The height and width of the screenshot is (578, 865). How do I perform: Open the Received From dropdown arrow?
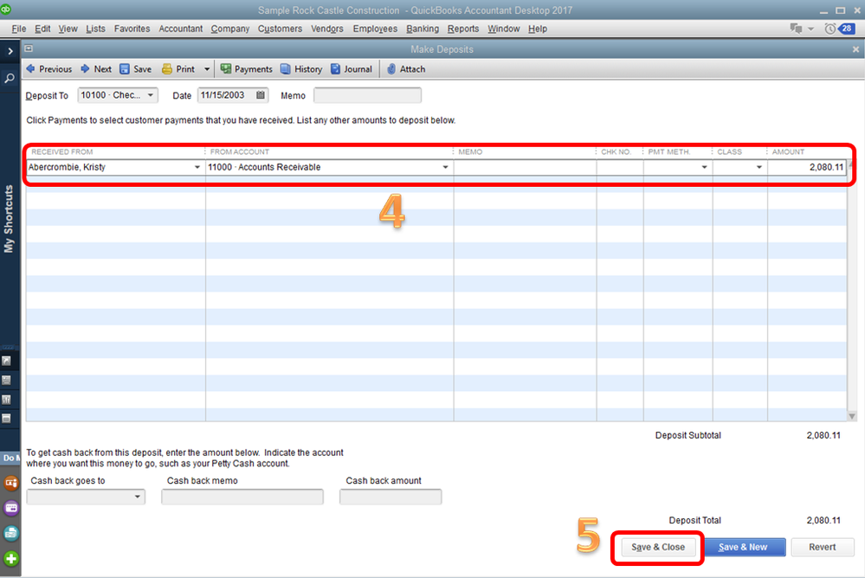point(197,167)
